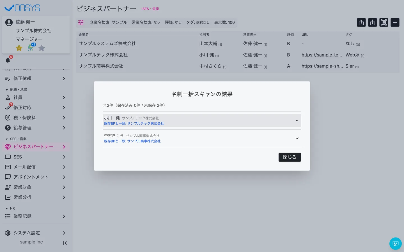404x252 pixels.
Task: Open the sample-te... URL link
Action: (322, 55)
